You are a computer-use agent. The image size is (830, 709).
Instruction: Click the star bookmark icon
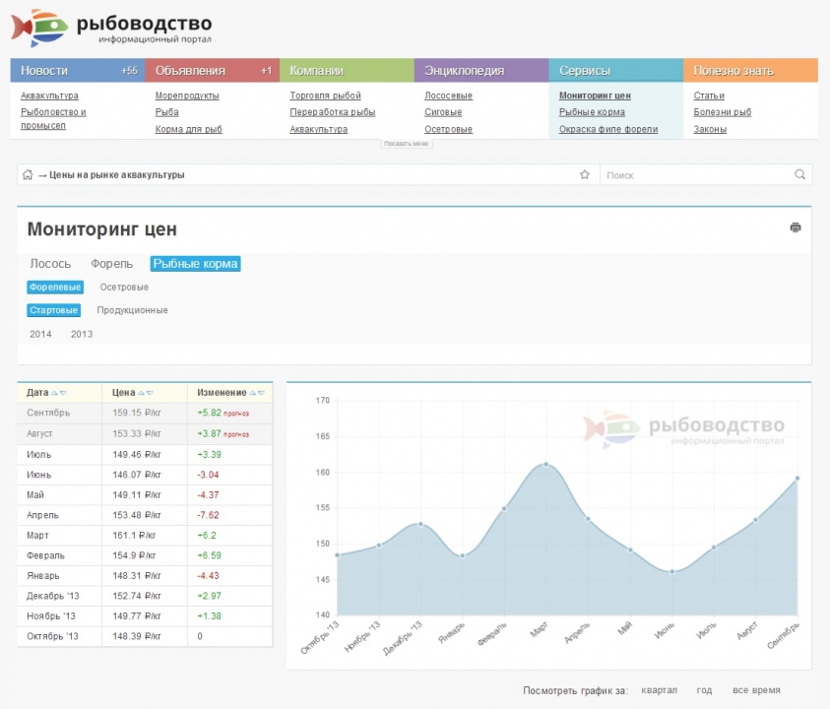[x=584, y=175]
